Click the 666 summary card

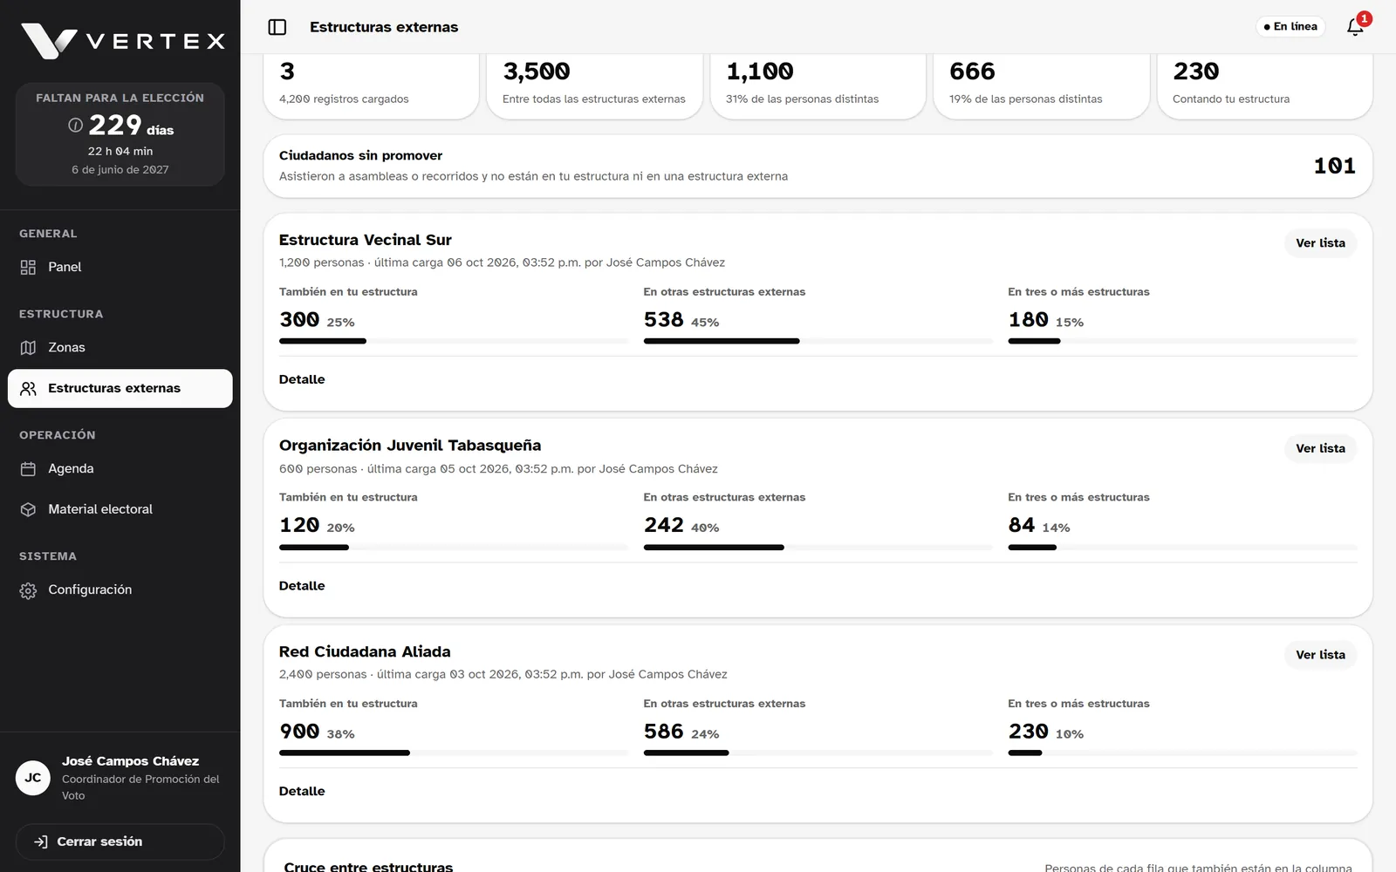coord(1042,85)
